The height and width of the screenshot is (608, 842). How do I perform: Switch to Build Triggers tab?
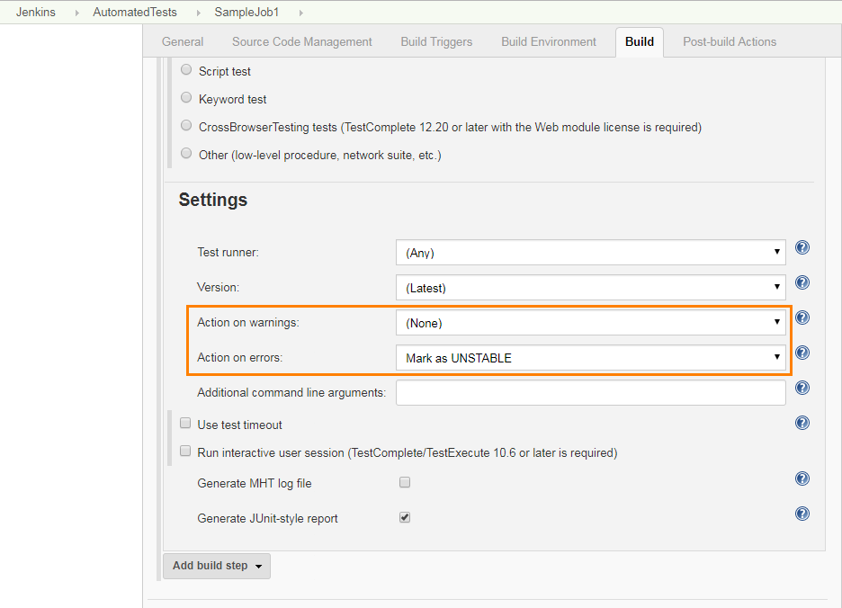436,42
